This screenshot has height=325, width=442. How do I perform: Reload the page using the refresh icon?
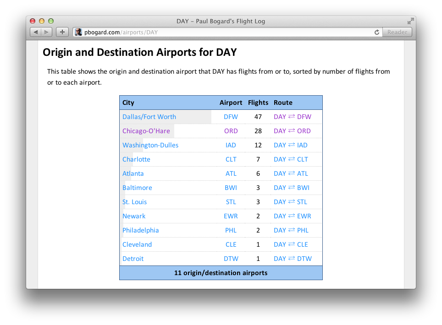(x=376, y=32)
